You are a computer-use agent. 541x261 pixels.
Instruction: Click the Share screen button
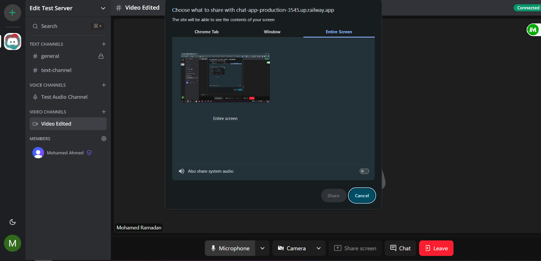pyautogui.click(x=355, y=248)
